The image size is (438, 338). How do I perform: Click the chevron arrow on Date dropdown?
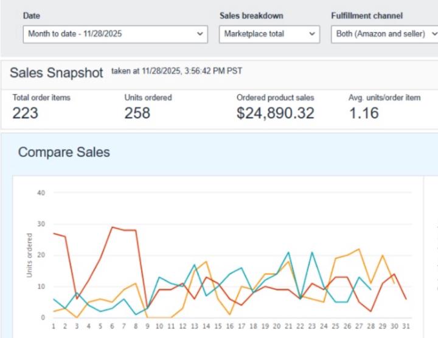201,35
